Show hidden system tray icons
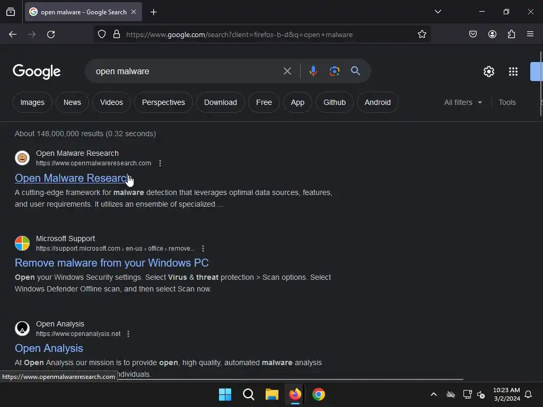 coord(434,394)
